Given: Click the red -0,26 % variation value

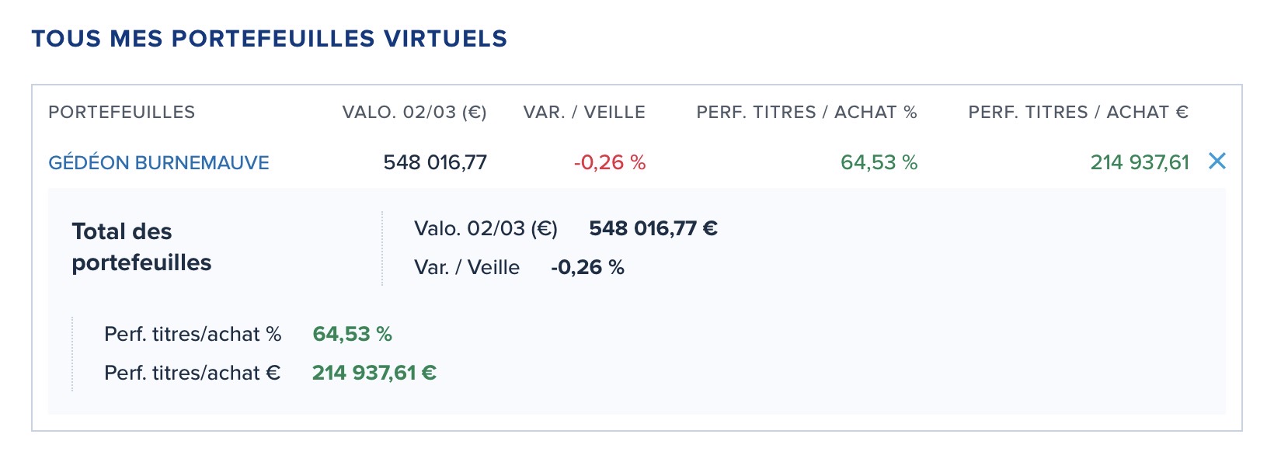Looking at the screenshot, I should (x=610, y=163).
